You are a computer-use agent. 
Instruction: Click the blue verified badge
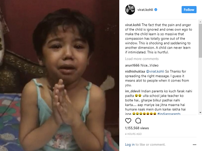(x=156, y=10)
